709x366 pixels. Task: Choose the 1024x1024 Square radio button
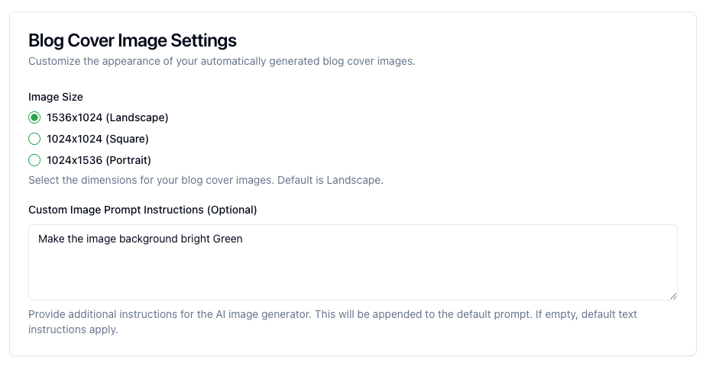[x=34, y=139]
